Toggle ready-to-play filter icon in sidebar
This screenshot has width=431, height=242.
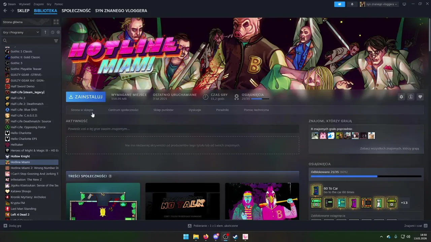(x=58, y=32)
